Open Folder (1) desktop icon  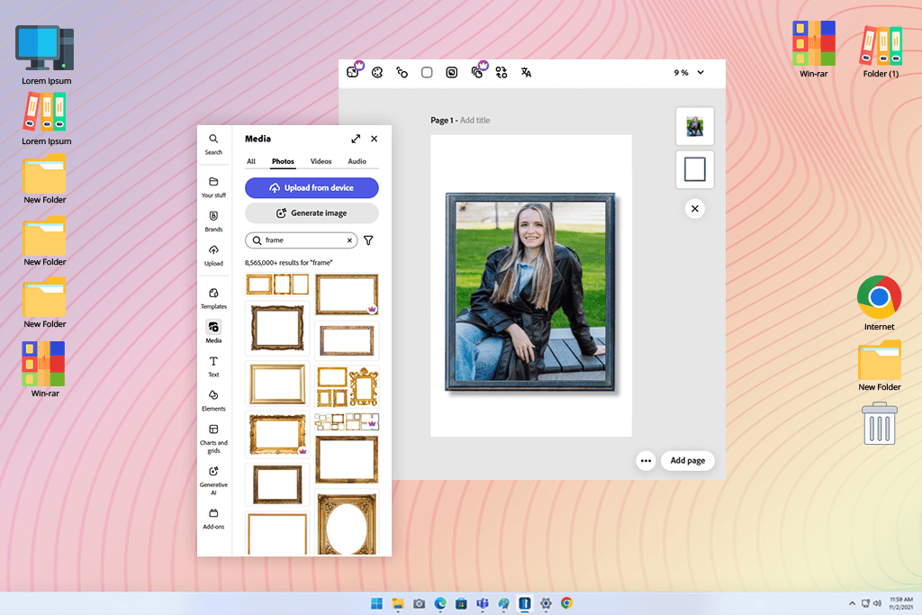pos(881,51)
